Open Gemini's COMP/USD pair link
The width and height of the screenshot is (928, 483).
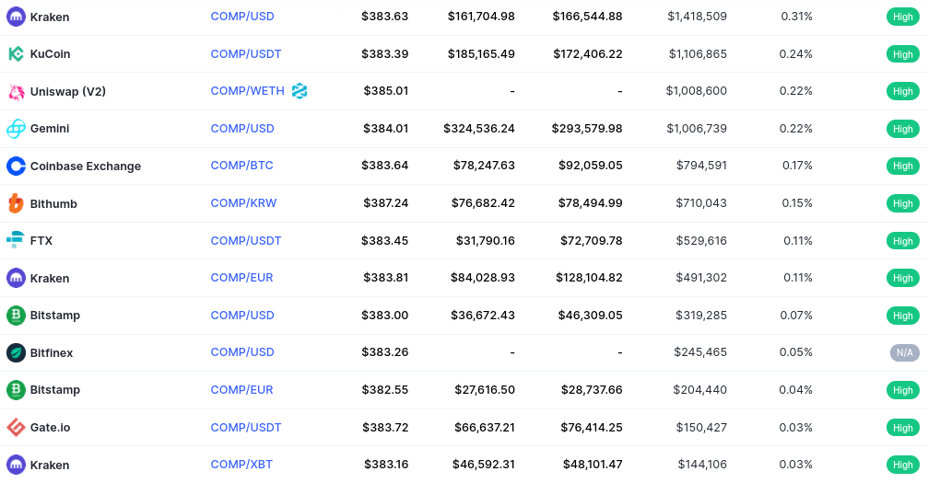tap(242, 128)
